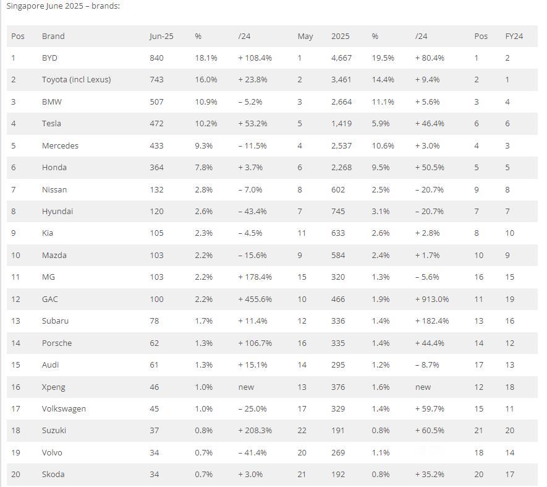Select Suzuki's +208.3% change value

255,431
